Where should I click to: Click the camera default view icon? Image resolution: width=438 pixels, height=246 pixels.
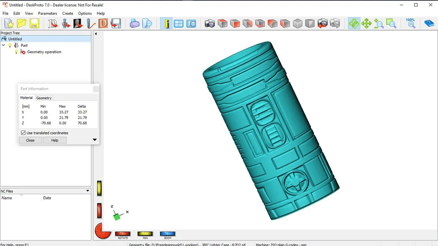[210, 24]
